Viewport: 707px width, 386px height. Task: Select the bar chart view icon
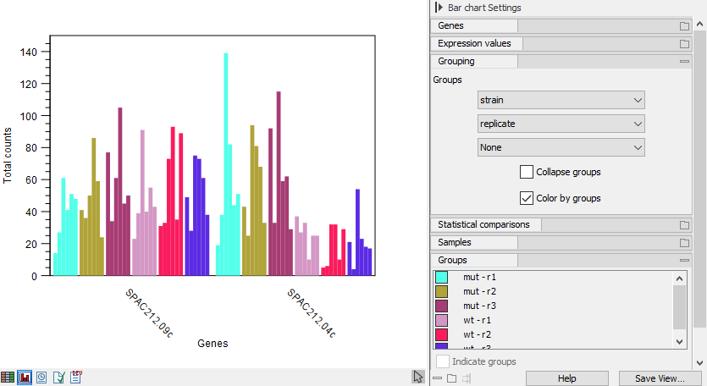[x=25, y=378]
